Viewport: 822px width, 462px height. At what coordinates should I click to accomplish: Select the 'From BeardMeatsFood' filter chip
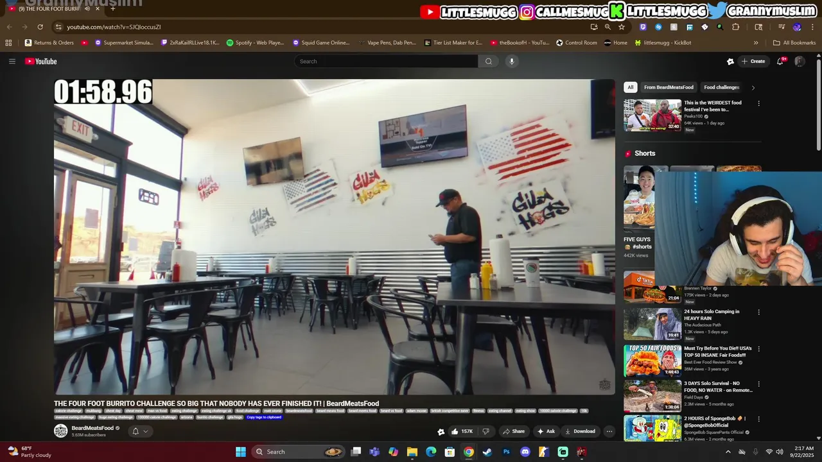[x=669, y=87]
